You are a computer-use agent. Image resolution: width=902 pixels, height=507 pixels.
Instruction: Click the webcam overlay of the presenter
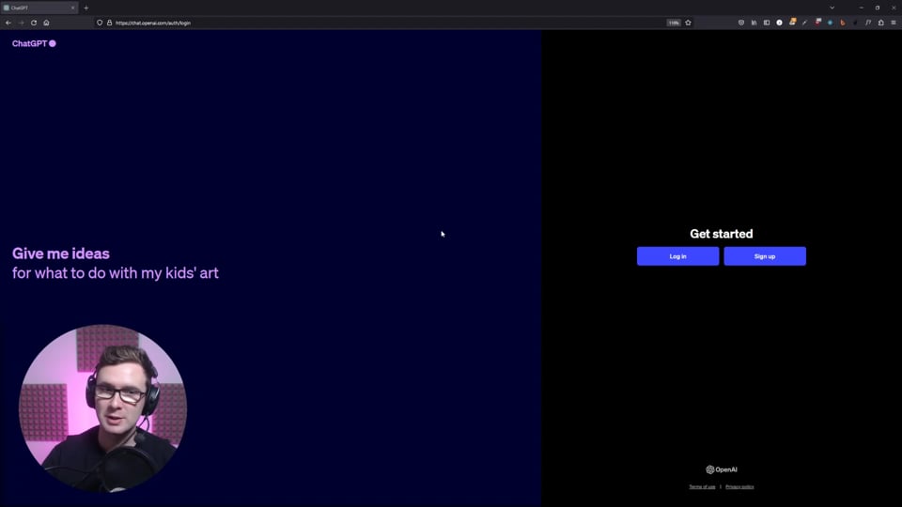click(x=103, y=408)
